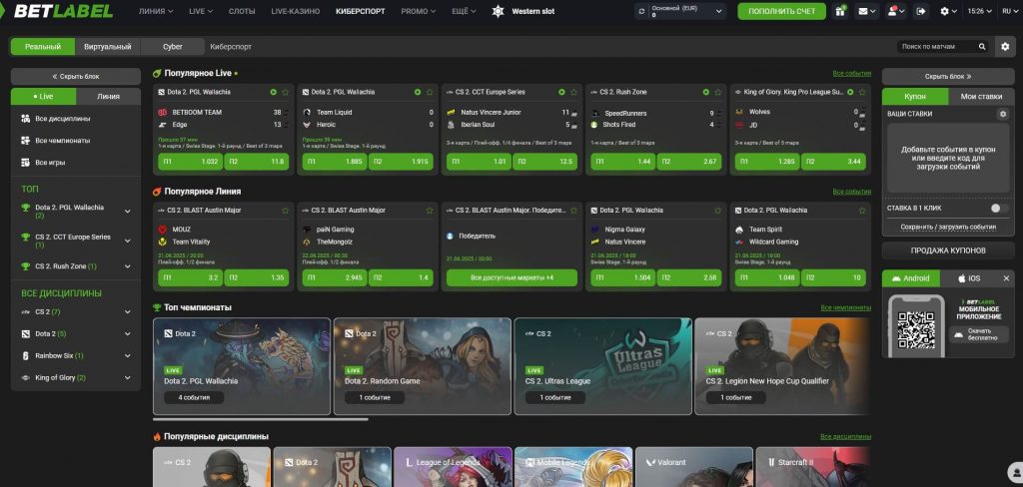
Task: Favorite the MOUZ vs Team Vitality match
Action: 285,211
